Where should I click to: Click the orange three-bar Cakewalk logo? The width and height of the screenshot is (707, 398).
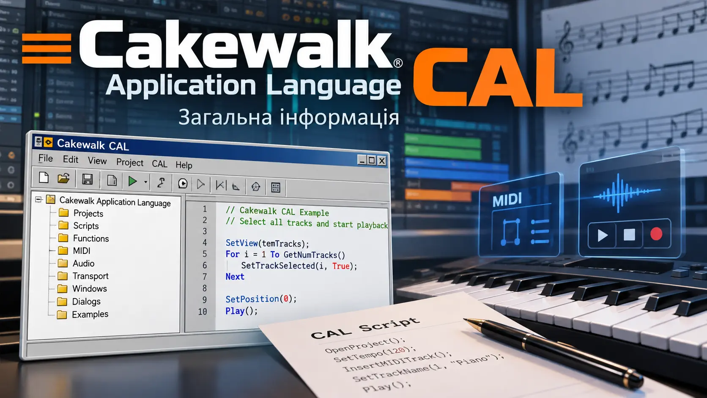[47, 48]
